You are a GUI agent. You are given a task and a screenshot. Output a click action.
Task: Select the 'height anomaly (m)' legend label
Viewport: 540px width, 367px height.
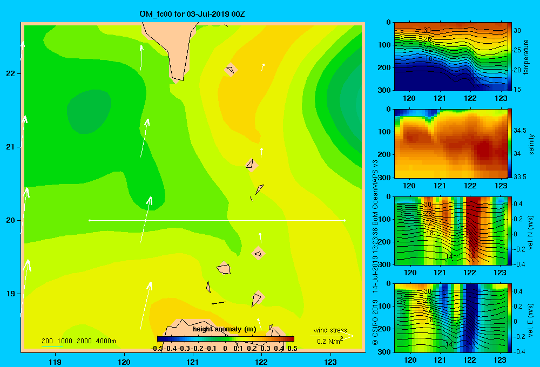click(x=225, y=329)
